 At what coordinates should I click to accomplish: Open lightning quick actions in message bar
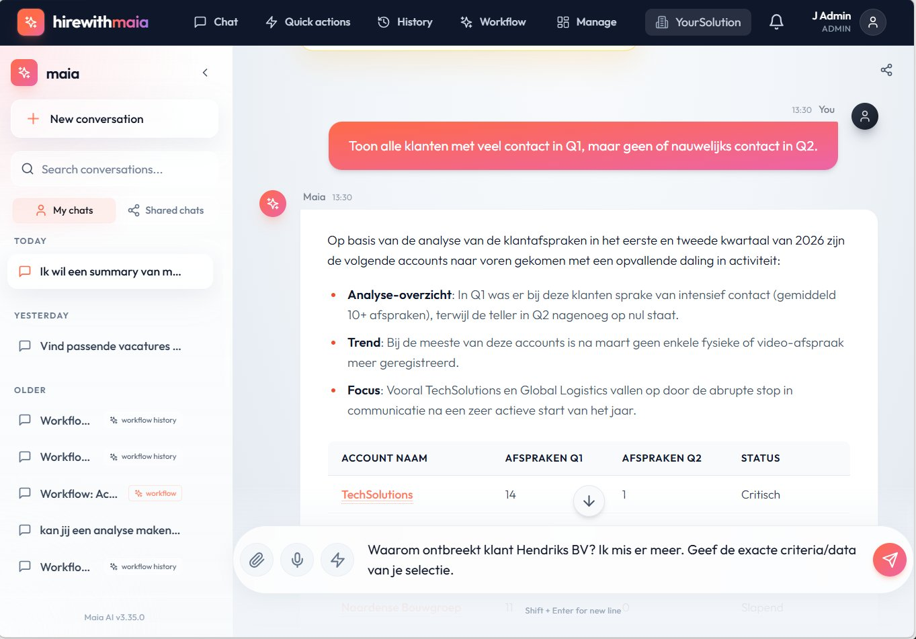pyautogui.click(x=337, y=560)
